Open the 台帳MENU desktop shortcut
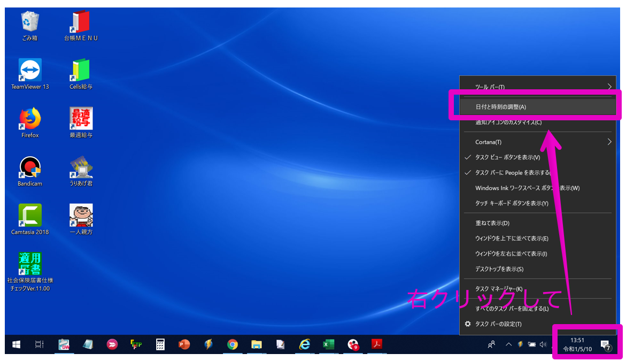 (x=81, y=26)
